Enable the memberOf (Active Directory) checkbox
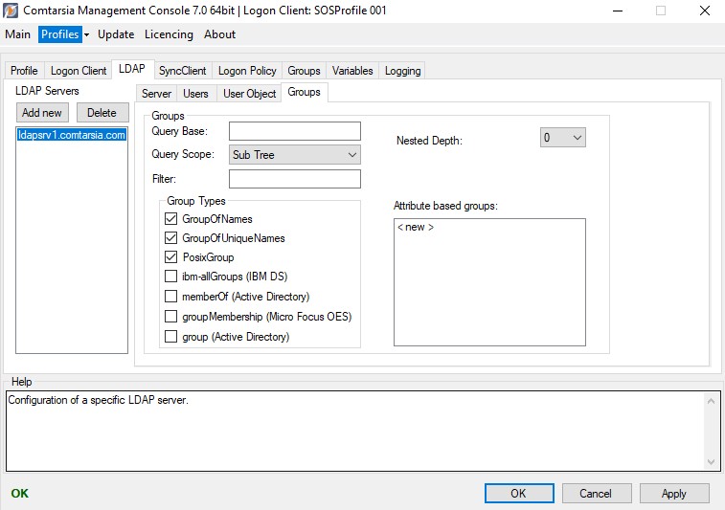Screen dimensions: 725x510 171,297
